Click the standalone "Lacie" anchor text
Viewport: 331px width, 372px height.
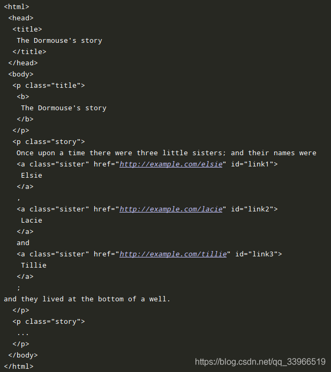(32, 221)
